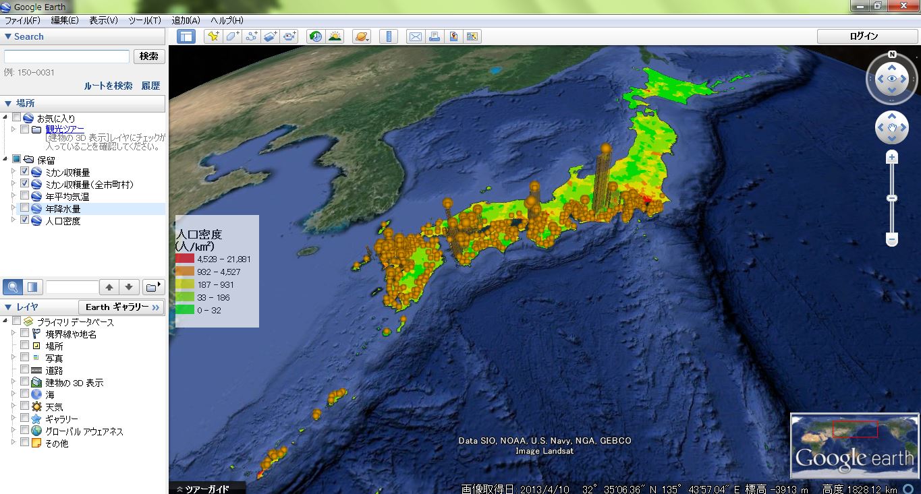Image resolution: width=921 pixels, height=494 pixels.
Task: Select the Add Polygon tool
Action: [x=232, y=36]
